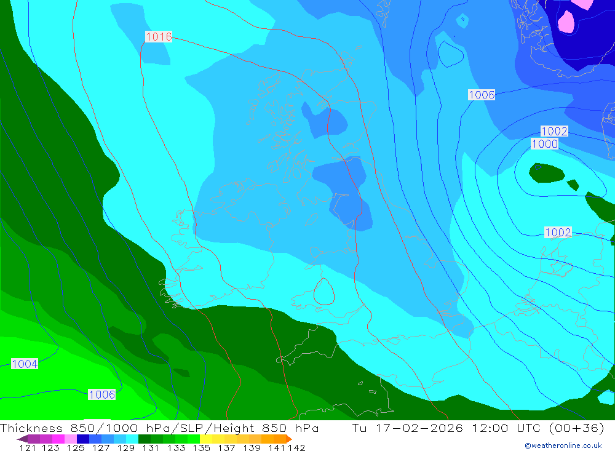
Task: Select the 127 legend value
Action: pos(101,447)
